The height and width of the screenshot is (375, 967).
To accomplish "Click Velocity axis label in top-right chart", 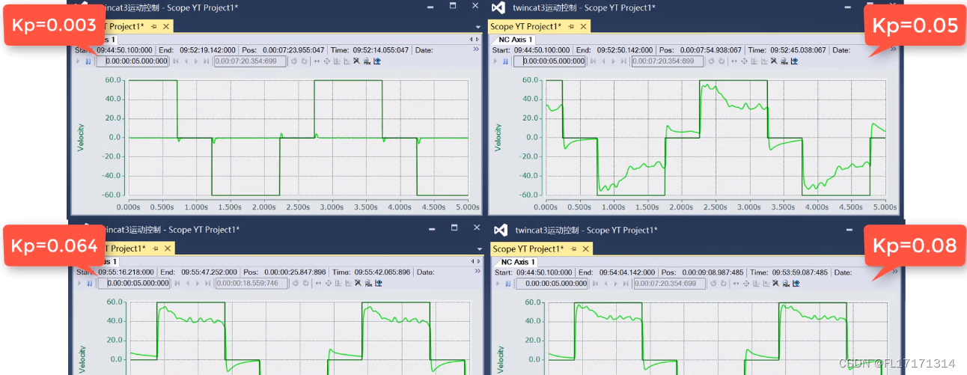I will [x=498, y=138].
